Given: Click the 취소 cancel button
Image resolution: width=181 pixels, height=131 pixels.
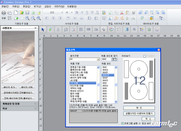Looking at the screenshot, I should click(x=148, y=119).
